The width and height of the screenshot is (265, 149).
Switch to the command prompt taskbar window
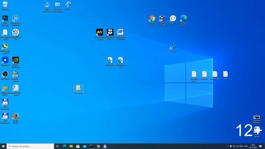(x=92, y=146)
